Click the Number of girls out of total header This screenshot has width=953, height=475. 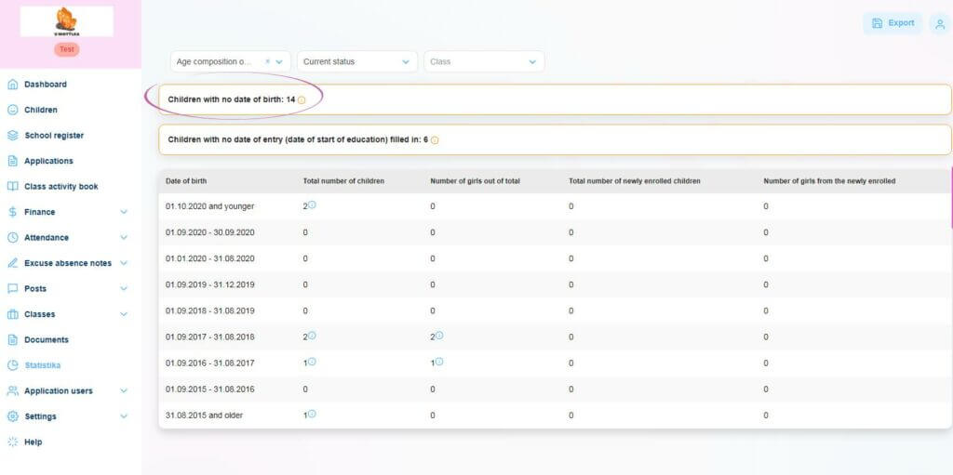[x=475, y=181]
